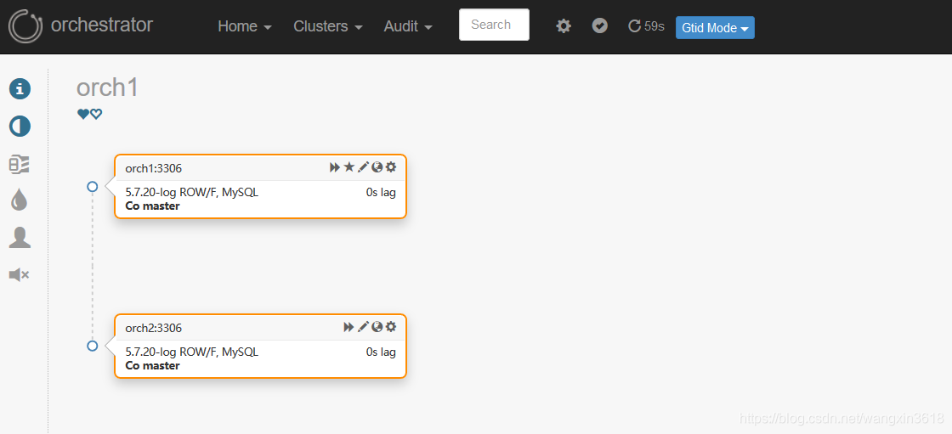Click the muted speaker sidebar icon
Image resolution: width=952 pixels, height=434 pixels.
click(20, 275)
